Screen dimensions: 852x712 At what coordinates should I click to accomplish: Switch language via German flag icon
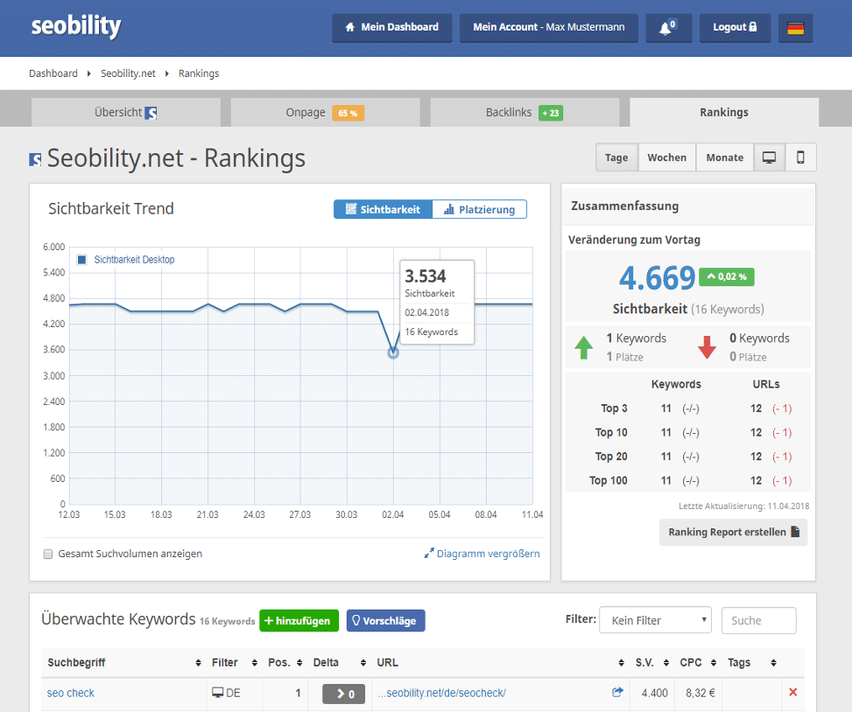tap(795, 28)
